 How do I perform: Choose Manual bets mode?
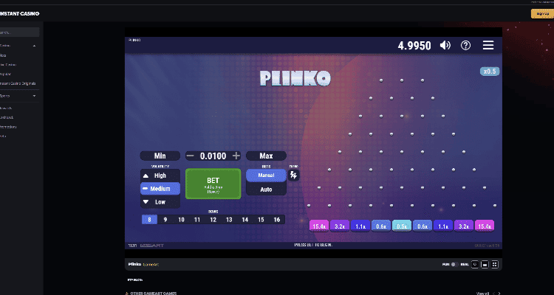[266, 176]
